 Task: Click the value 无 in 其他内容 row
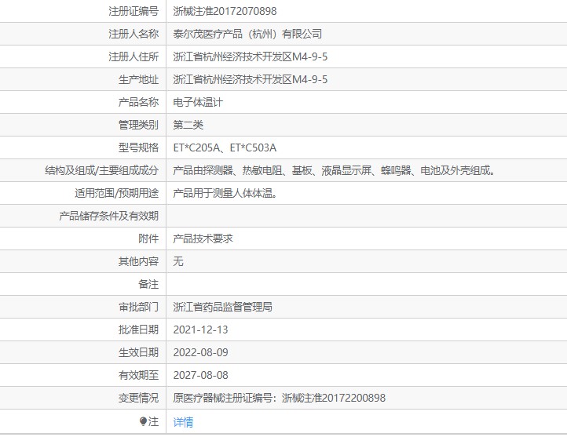pos(178,261)
